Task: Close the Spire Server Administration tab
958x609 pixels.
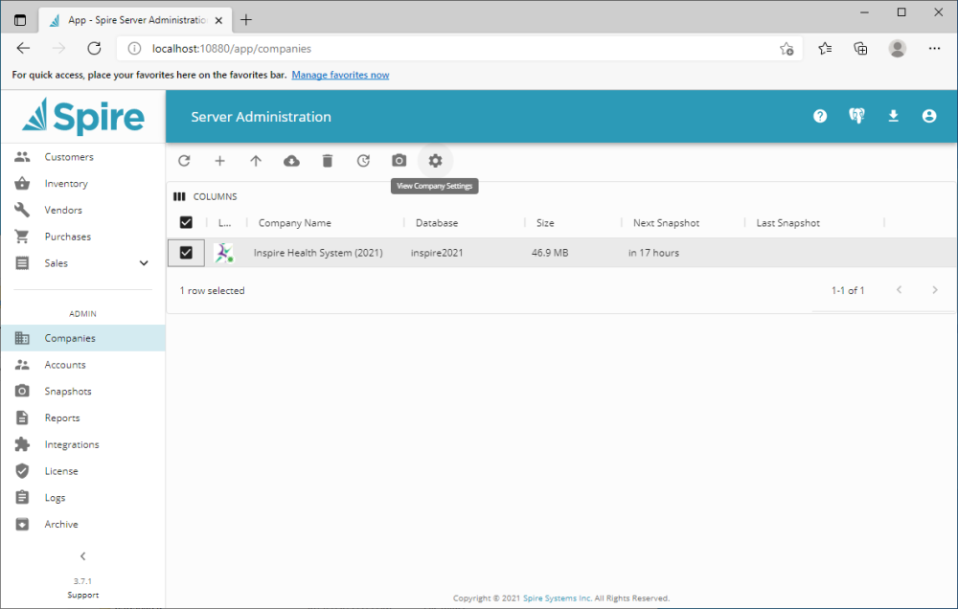Action: [x=218, y=20]
